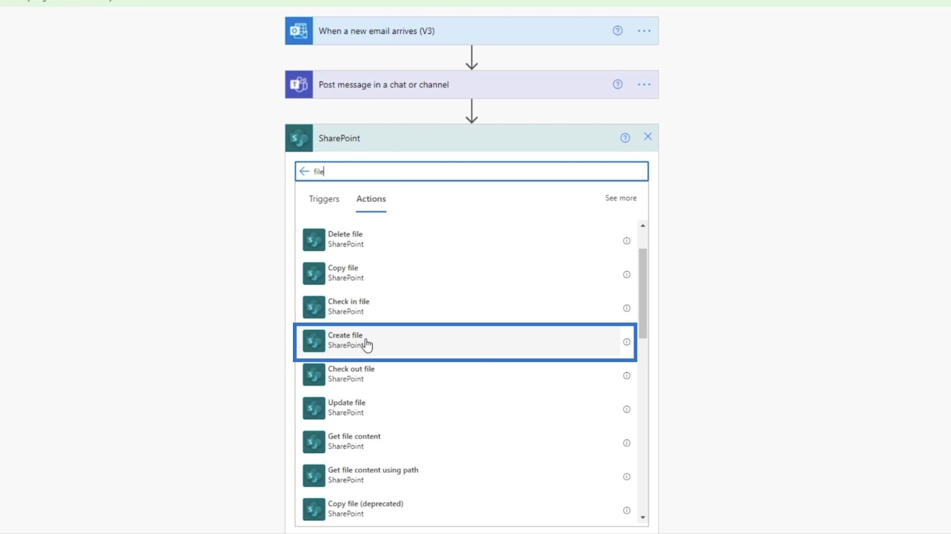The image size is (951, 534).
Task: Click SharePoint icon beside Get file content
Action: coord(314,442)
